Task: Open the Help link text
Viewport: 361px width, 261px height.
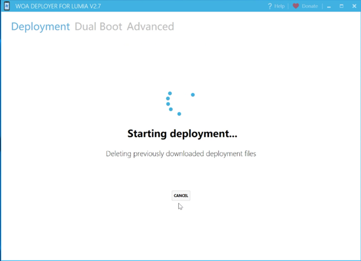Action: (280, 6)
